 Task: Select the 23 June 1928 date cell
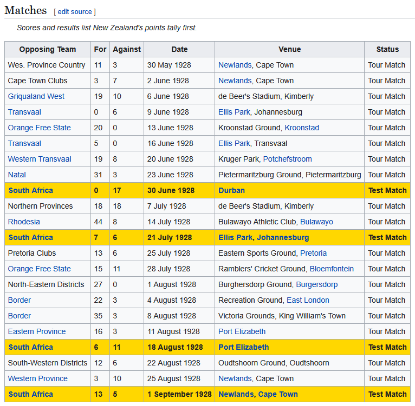pyautogui.click(x=179, y=175)
